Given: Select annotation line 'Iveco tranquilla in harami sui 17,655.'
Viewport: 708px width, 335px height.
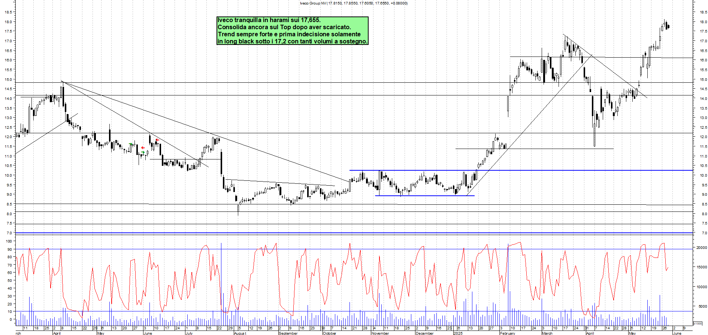Looking at the screenshot, I should 269,20.
